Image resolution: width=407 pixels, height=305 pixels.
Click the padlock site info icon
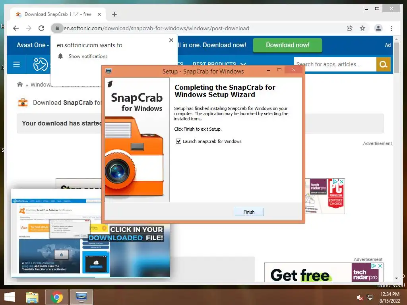tap(57, 28)
